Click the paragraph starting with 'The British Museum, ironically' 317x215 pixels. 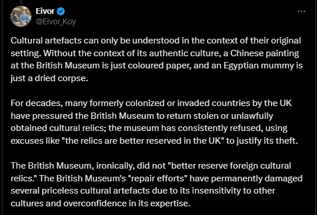pyautogui.click(x=156, y=184)
